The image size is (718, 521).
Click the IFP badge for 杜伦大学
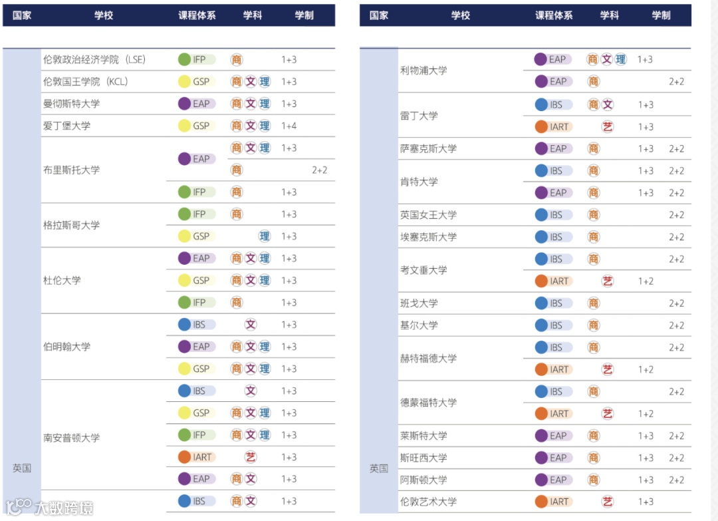pos(196,303)
